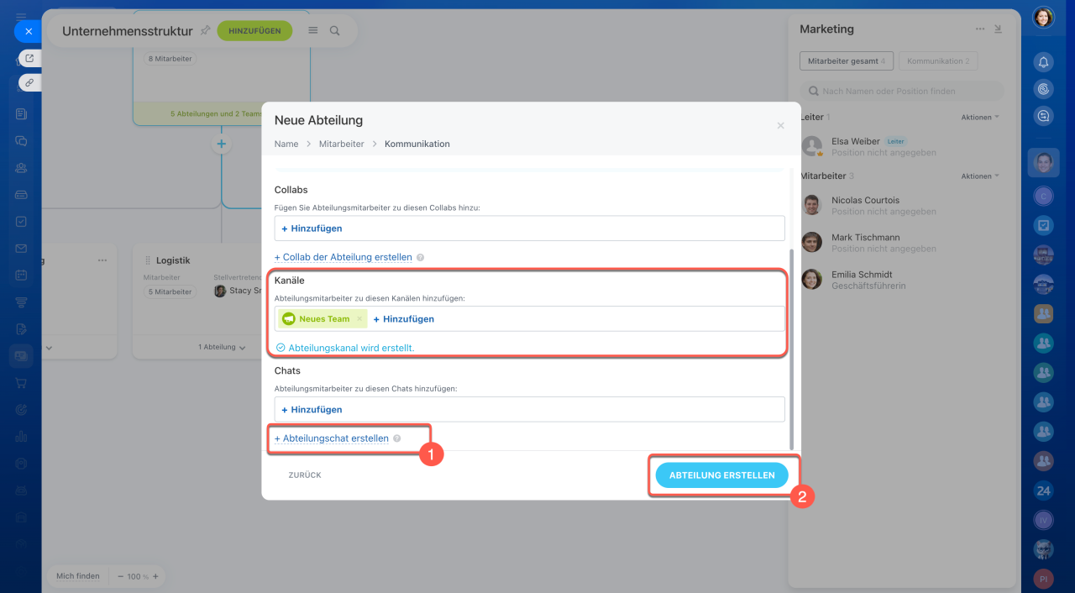Collapse the Marketing panel with arrow icon

(x=998, y=29)
